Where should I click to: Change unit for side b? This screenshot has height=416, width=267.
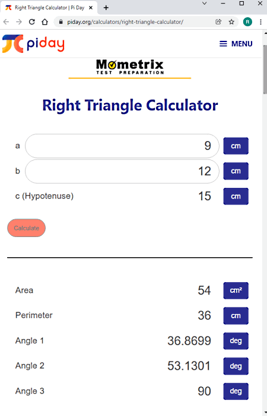(236, 171)
